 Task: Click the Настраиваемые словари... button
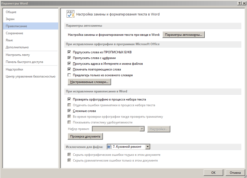(89, 82)
